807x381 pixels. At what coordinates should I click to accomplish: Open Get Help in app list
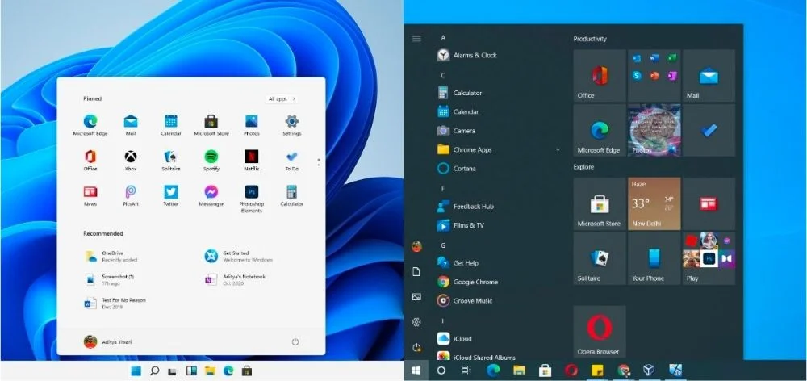point(458,263)
